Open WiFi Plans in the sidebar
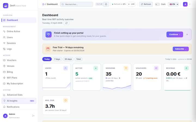The height and width of the screenshot is (122, 196). pyautogui.click(x=19, y=78)
